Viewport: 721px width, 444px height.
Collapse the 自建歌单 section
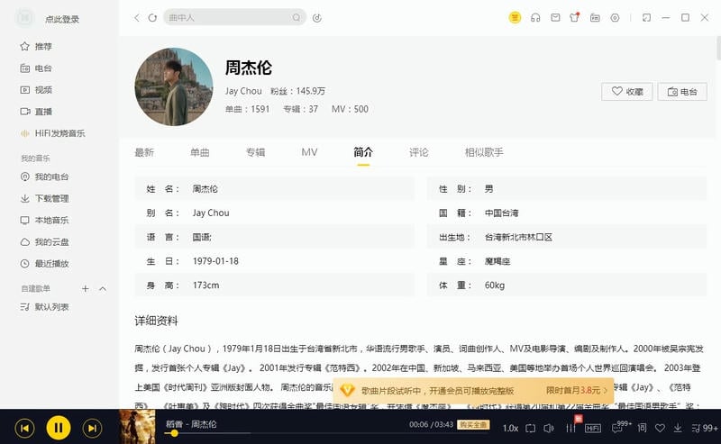click(x=103, y=289)
